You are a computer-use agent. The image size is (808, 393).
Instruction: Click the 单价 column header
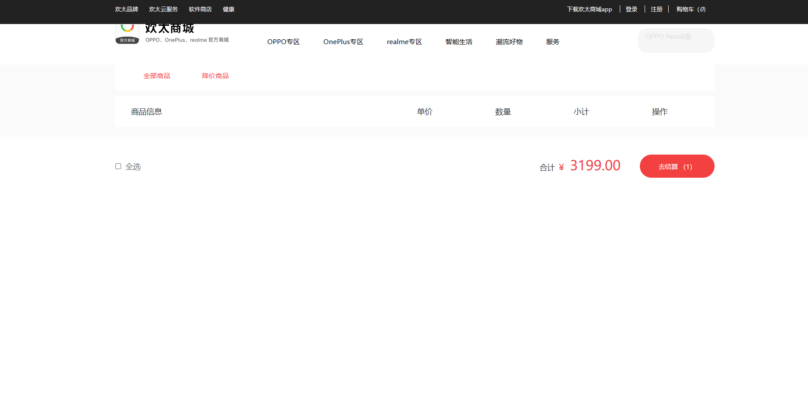point(425,112)
